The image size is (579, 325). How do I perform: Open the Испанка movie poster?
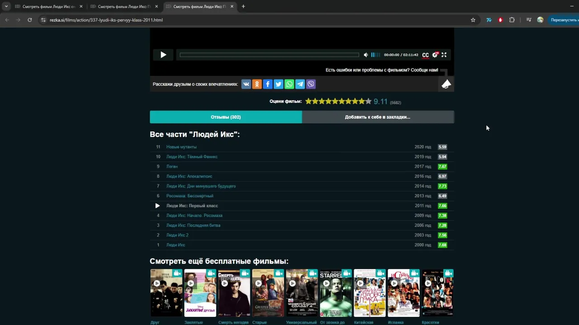point(403,293)
